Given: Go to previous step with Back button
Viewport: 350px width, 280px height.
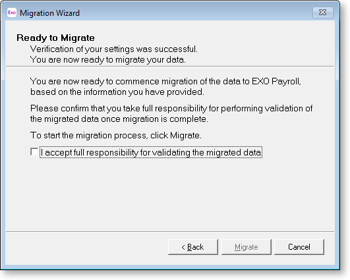Looking at the screenshot, I should pos(193,247).
